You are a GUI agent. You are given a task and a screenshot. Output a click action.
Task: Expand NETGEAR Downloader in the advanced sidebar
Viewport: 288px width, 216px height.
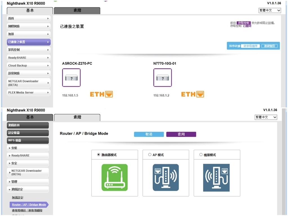point(28,172)
